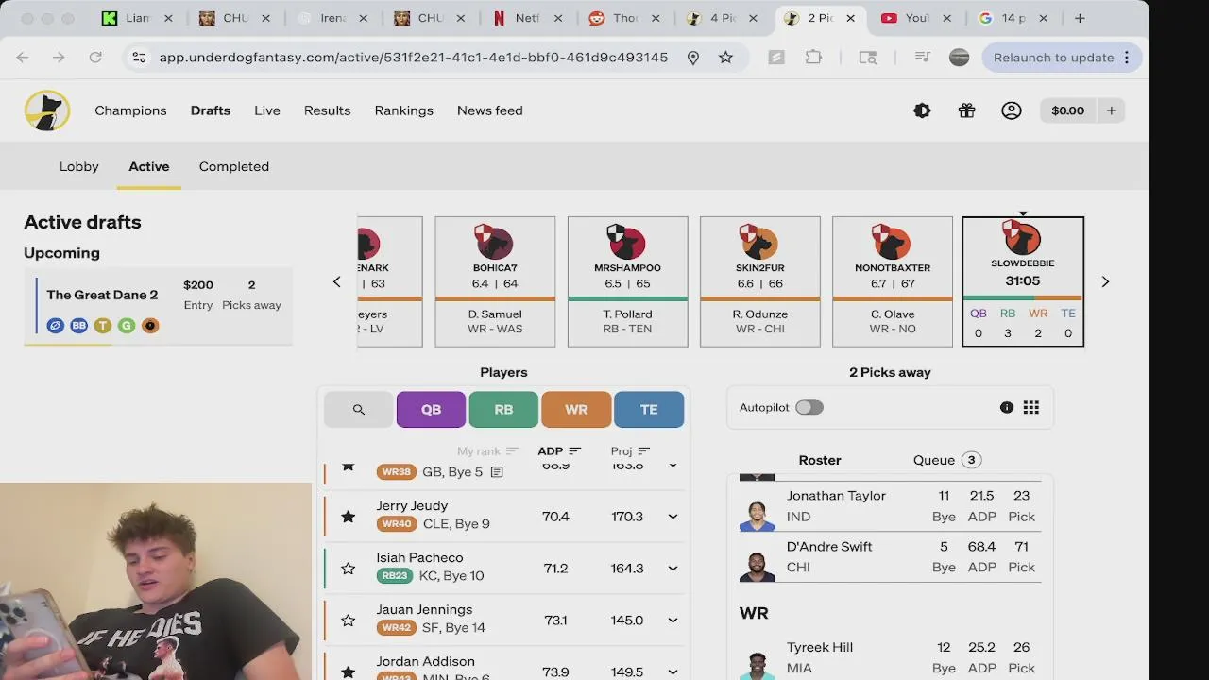Toggle star on the WR38 GB player
This screenshot has width=1209, height=680.
(x=349, y=467)
